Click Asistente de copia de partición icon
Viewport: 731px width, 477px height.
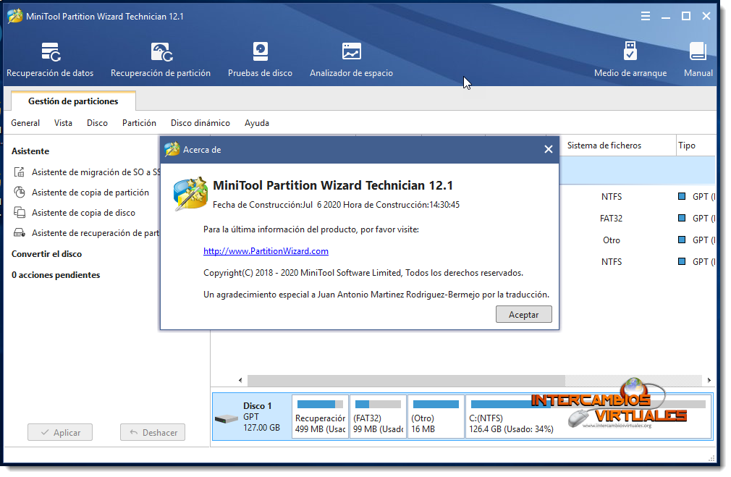click(x=19, y=192)
